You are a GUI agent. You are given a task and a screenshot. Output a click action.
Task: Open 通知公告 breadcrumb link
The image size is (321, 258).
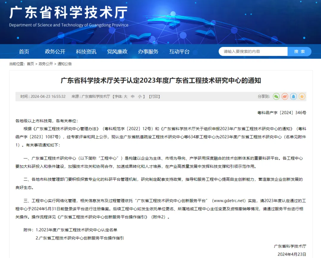tap(64, 64)
